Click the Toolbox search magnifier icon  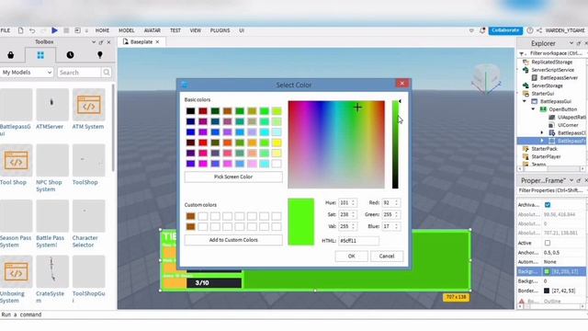(107, 72)
